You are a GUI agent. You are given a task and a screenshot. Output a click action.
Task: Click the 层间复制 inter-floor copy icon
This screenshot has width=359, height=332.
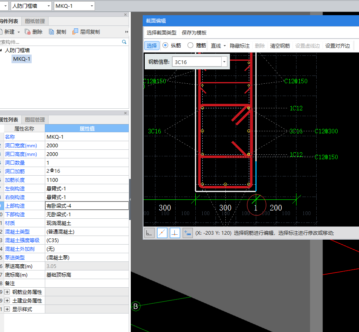75,32
